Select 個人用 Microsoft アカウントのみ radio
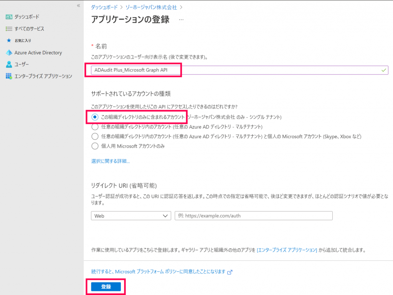 [x=95, y=146]
